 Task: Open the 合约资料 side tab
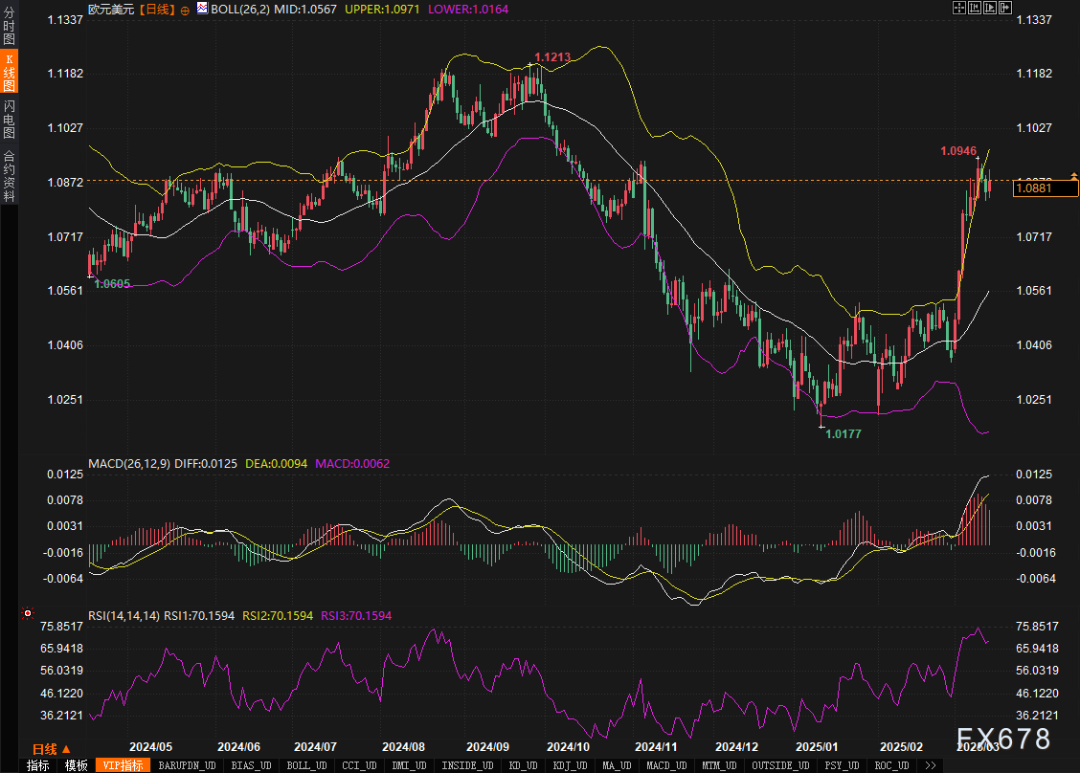tap(9, 176)
